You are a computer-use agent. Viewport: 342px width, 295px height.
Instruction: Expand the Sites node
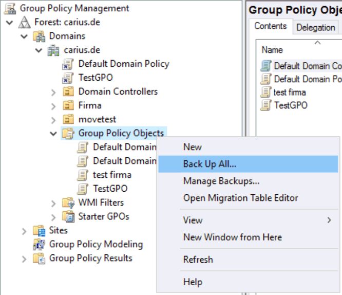point(24,231)
